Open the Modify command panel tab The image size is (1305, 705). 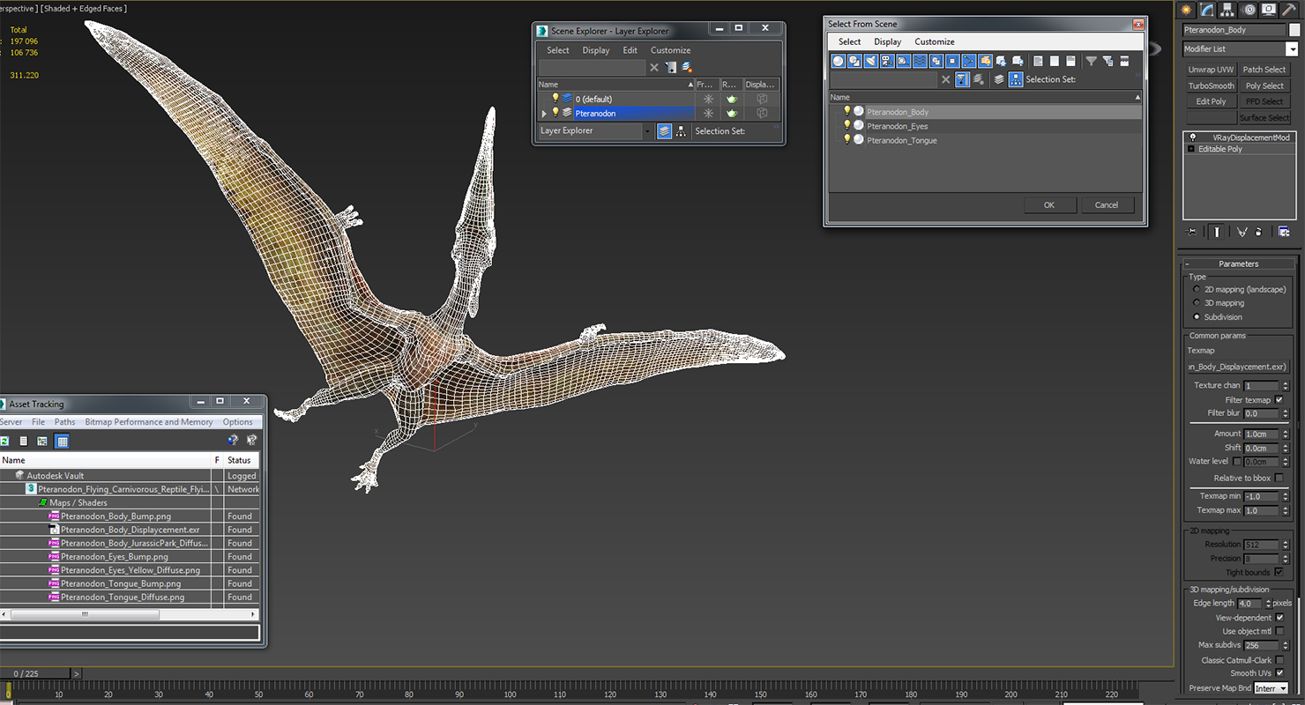1207,10
